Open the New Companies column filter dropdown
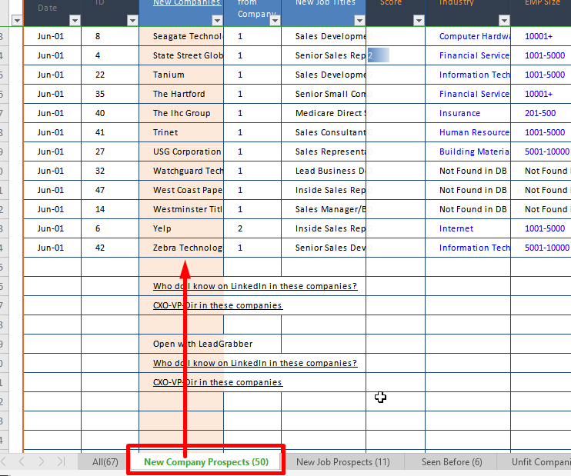 [217, 21]
